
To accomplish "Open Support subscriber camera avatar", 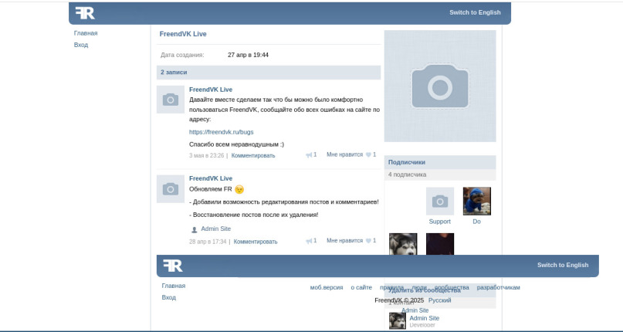I will [x=440, y=202].
